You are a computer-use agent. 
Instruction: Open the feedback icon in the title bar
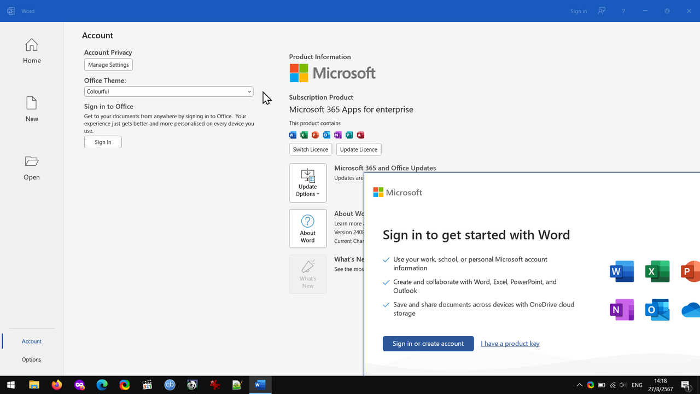602,11
